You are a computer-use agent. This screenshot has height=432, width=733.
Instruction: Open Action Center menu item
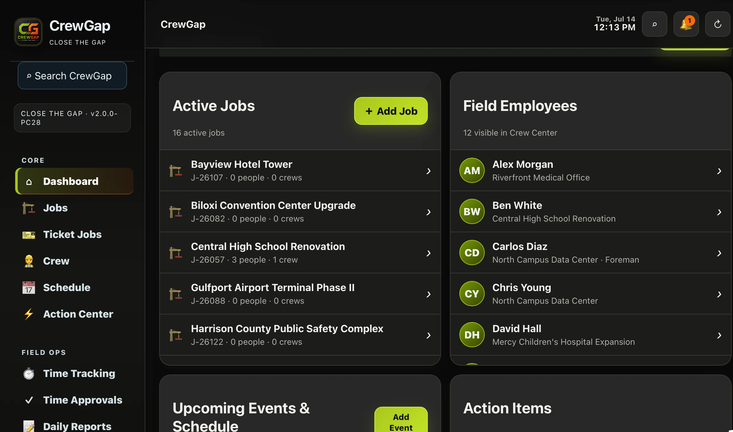pyautogui.click(x=74, y=314)
